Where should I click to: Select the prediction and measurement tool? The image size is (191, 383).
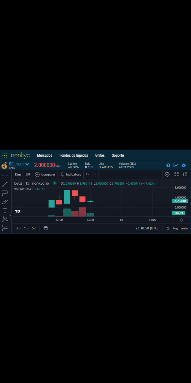coord(5,228)
